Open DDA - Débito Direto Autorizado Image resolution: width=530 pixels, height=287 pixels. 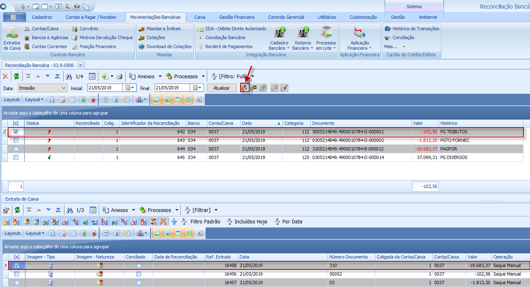point(232,29)
